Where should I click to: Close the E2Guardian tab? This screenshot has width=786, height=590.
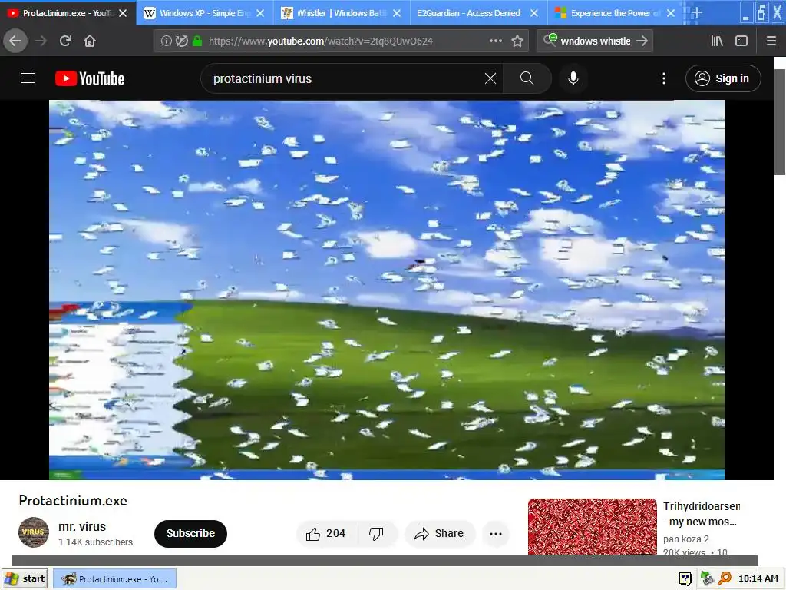coord(534,13)
